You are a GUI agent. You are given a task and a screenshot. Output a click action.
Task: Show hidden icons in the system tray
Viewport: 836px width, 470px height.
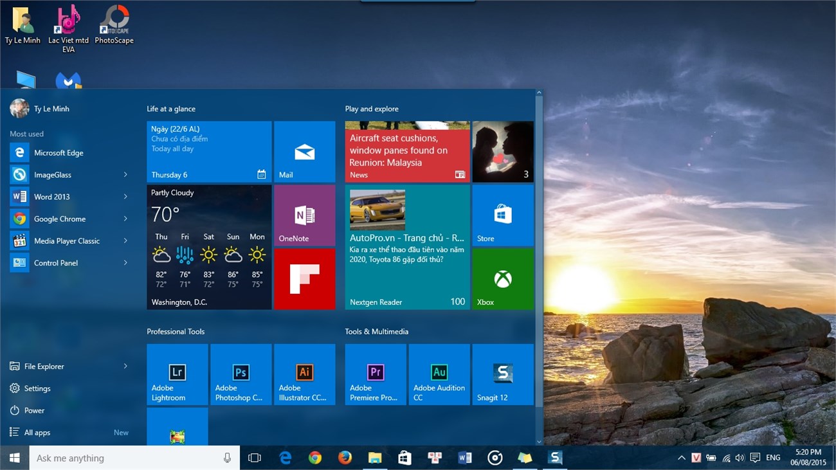pos(681,458)
